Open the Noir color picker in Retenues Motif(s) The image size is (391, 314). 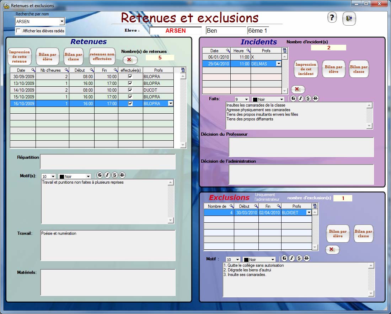88,177
